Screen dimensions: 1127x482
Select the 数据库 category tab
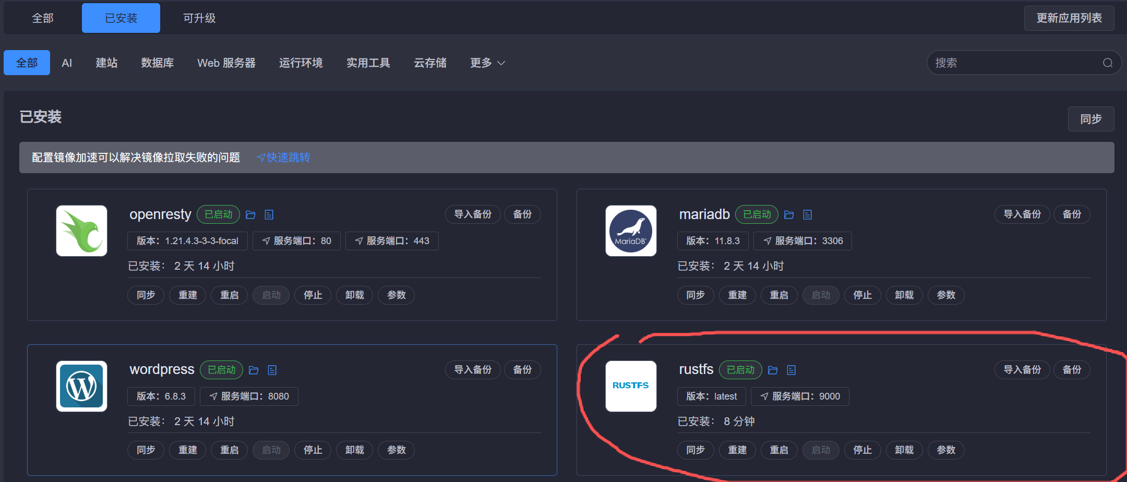(157, 63)
